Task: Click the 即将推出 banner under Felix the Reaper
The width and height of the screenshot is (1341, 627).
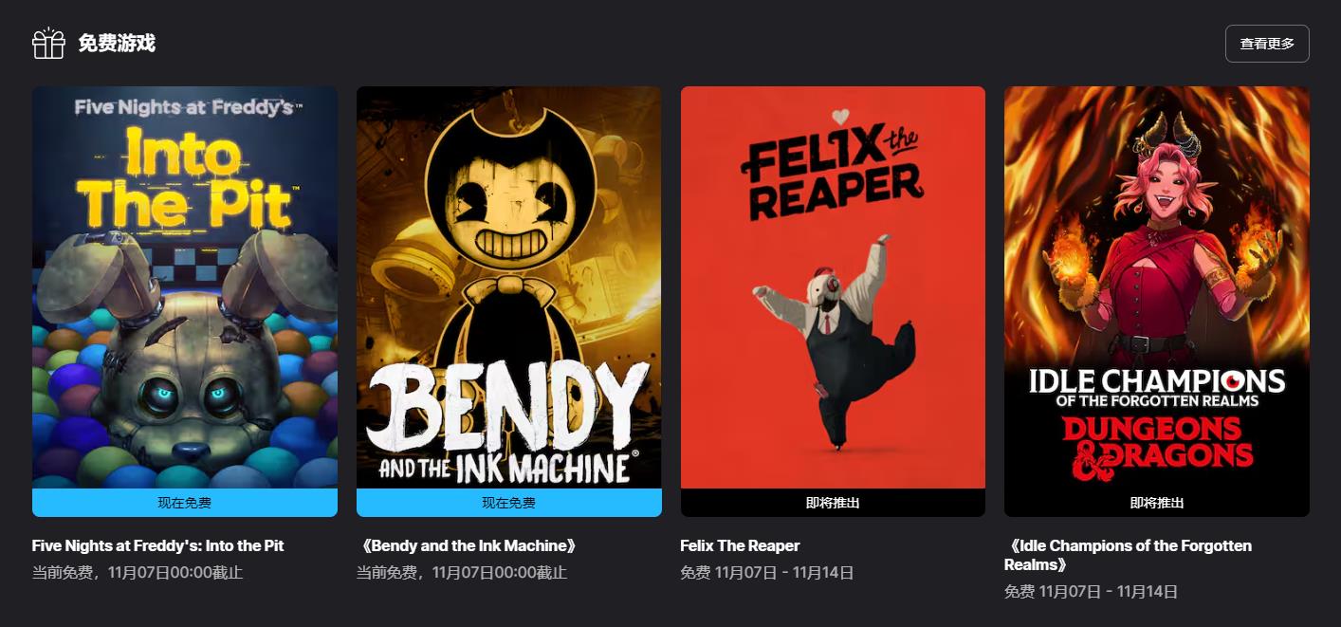Action: 833,503
